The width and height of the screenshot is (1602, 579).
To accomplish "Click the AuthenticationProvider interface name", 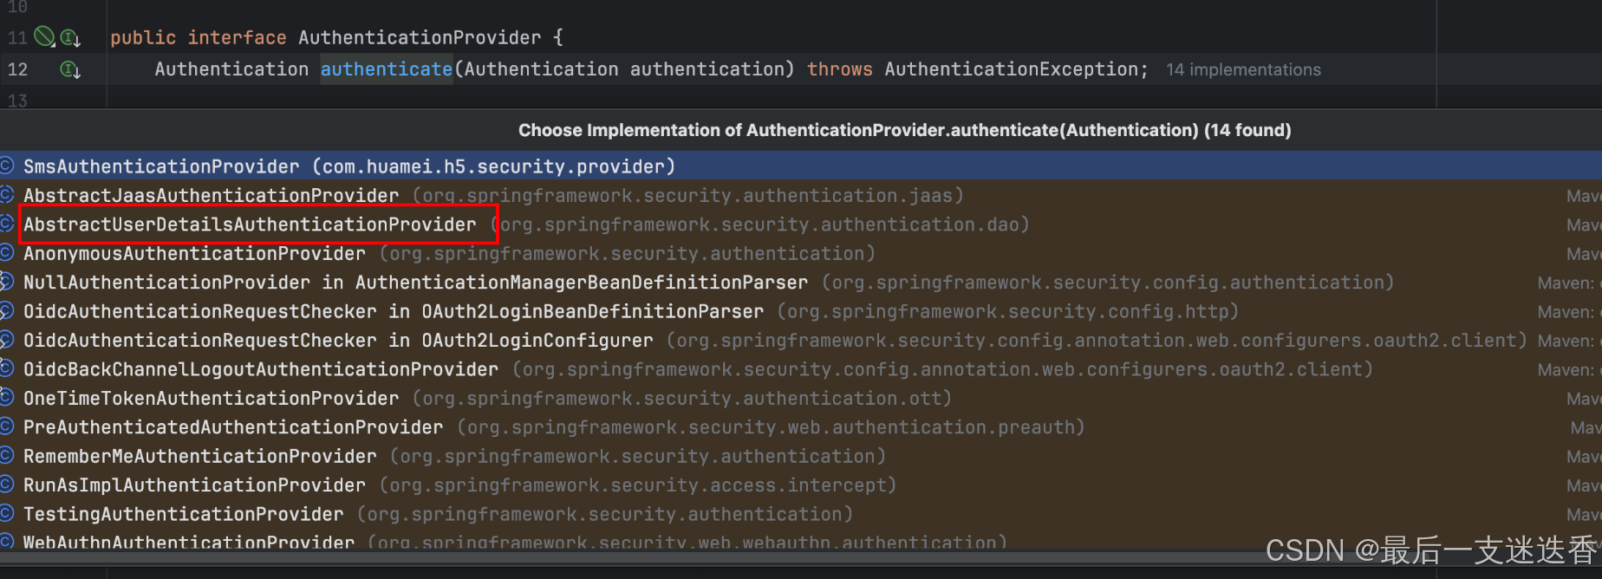I will click(x=420, y=37).
